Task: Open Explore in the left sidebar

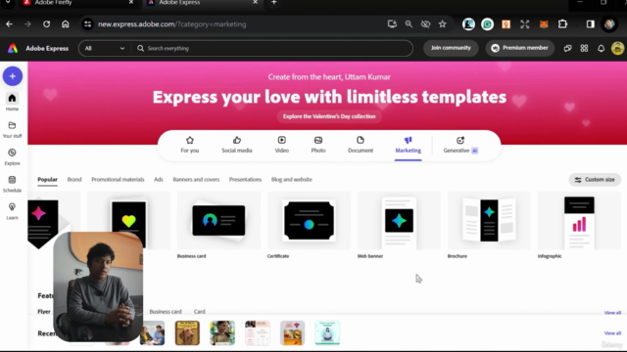Action: point(12,156)
